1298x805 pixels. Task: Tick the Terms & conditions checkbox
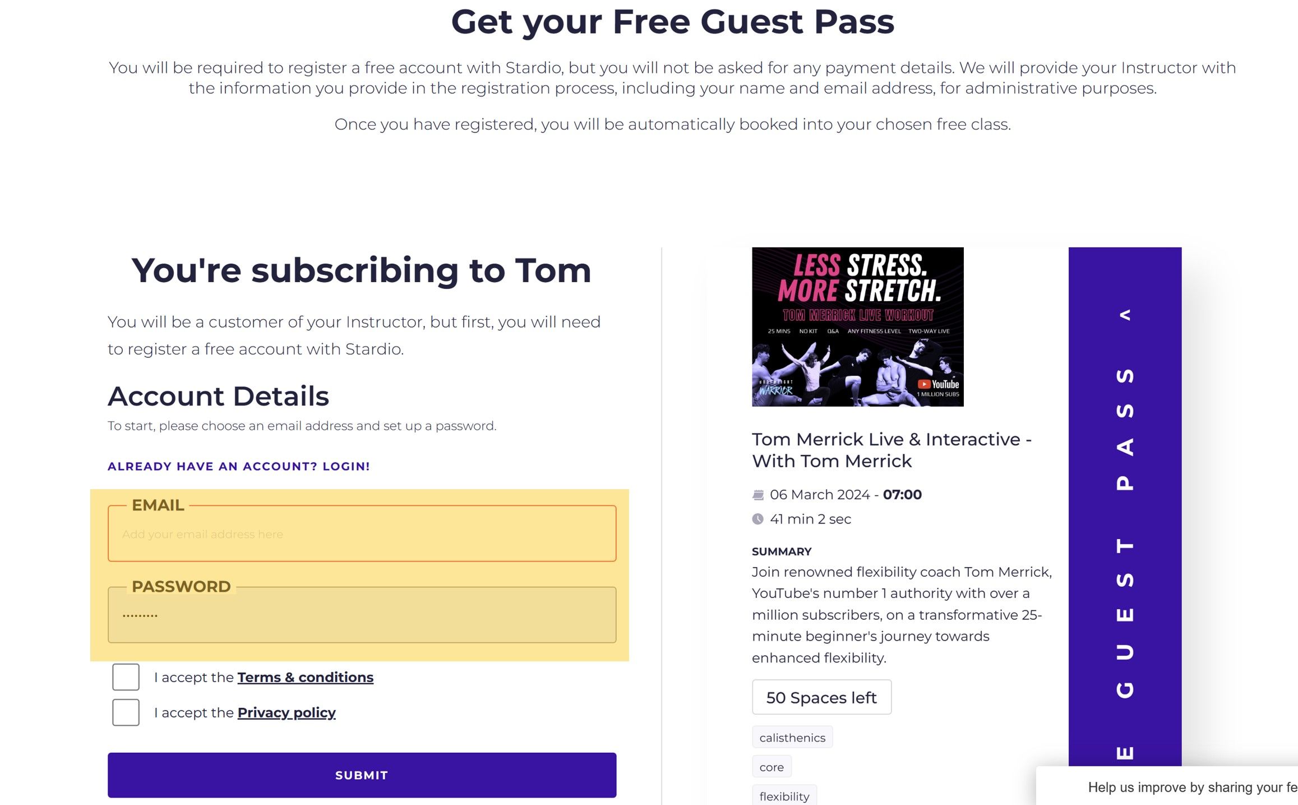(126, 677)
